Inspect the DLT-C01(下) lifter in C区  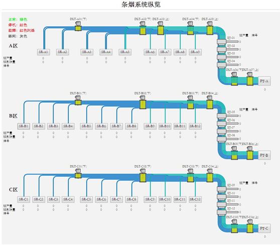(x=78, y=173)
